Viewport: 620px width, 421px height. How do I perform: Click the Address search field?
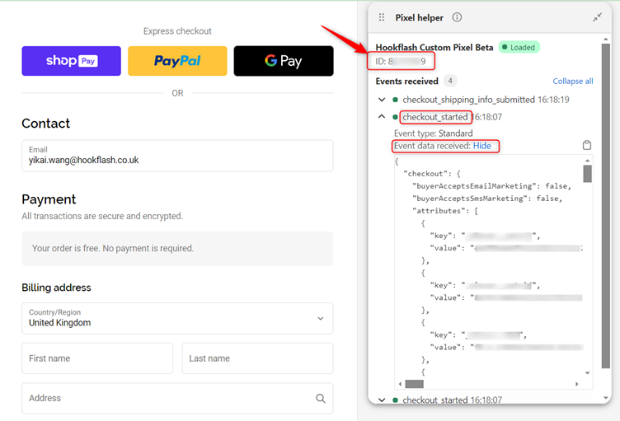[177, 398]
